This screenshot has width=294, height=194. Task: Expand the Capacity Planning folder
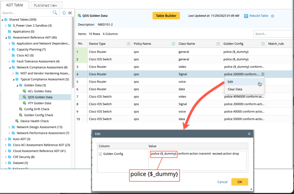click(x=10, y=49)
